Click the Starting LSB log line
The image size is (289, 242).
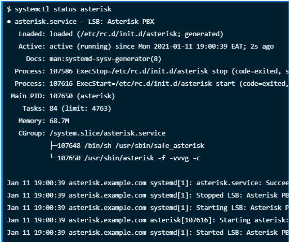148,208
